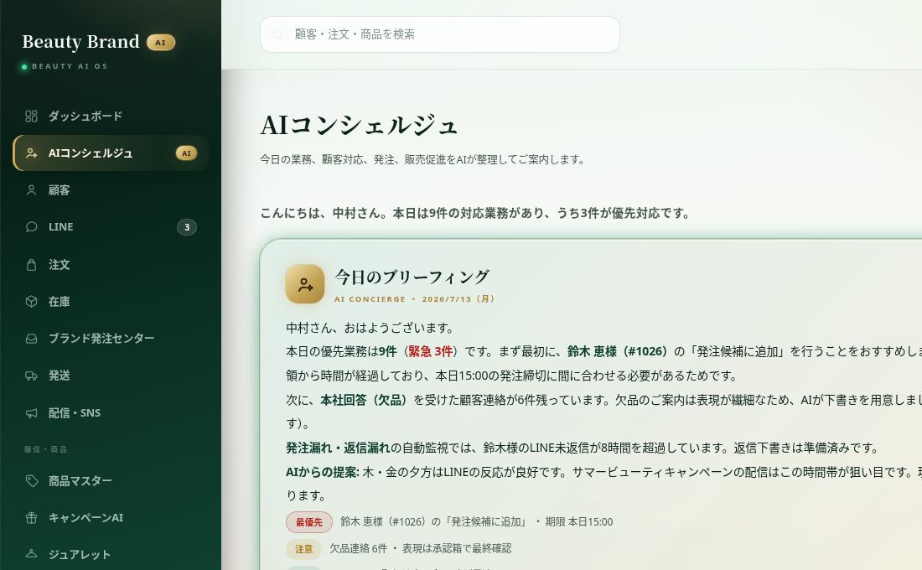Click the 販促・商品 section label

pyautogui.click(x=45, y=449)
